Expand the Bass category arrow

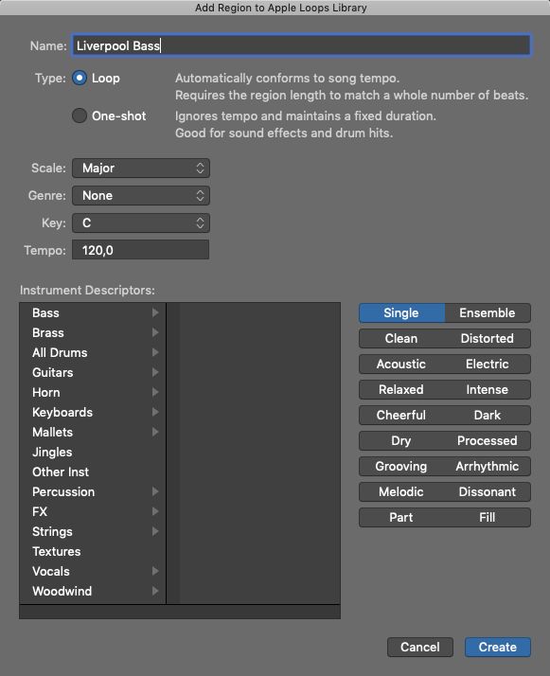pos(155,312)
